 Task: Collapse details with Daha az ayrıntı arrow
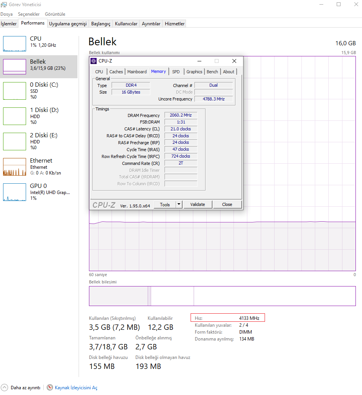tap(5, 387)
